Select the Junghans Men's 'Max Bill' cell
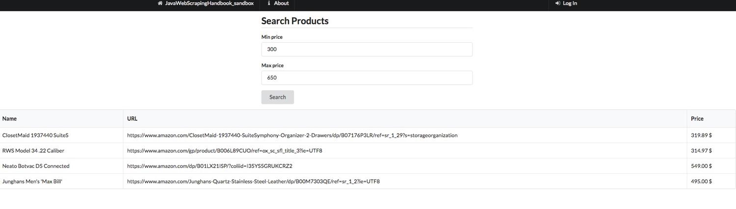Viewport: 736px width, 209px height. tap(61, 182)
